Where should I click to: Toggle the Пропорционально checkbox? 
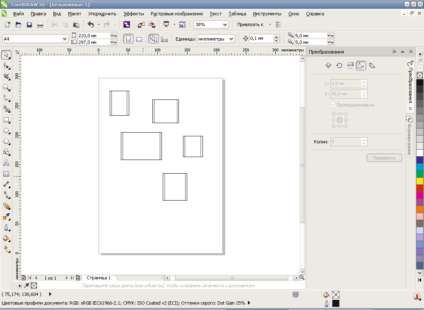[x=333, y=105]
